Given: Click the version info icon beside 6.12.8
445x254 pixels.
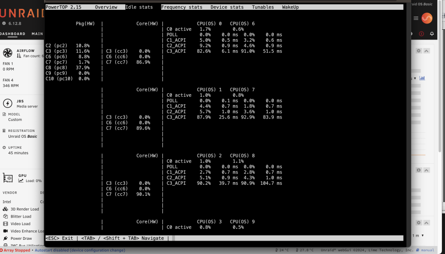Looking at the screenshot, I should [4, 24].
